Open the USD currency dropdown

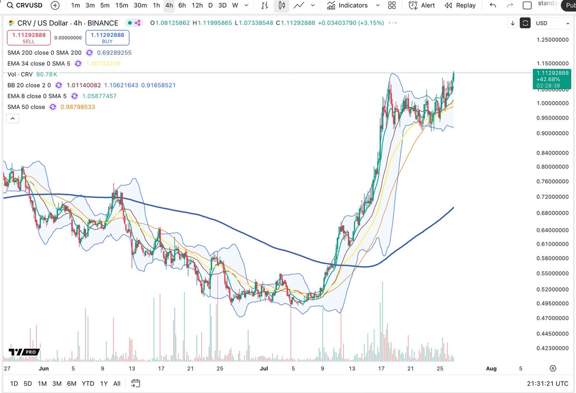552,23
